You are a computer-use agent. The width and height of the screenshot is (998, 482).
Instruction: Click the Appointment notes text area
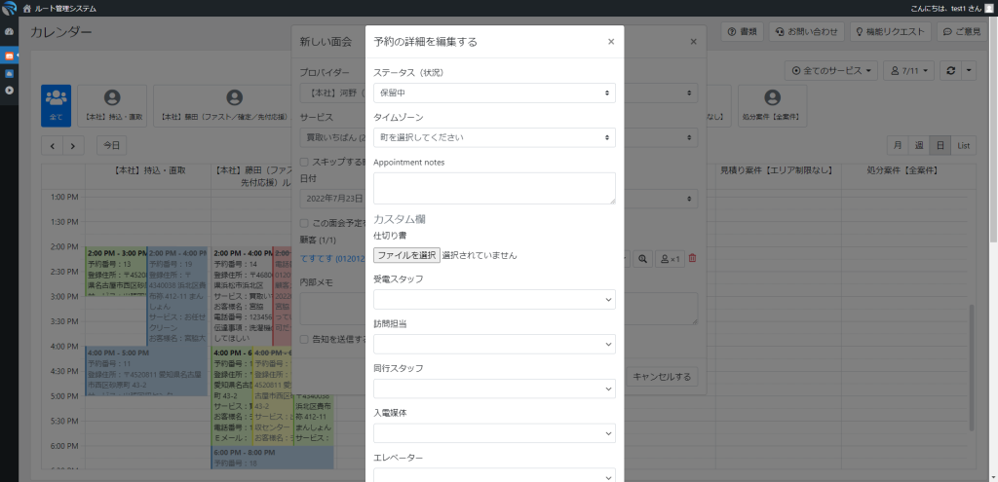(494, 188)
